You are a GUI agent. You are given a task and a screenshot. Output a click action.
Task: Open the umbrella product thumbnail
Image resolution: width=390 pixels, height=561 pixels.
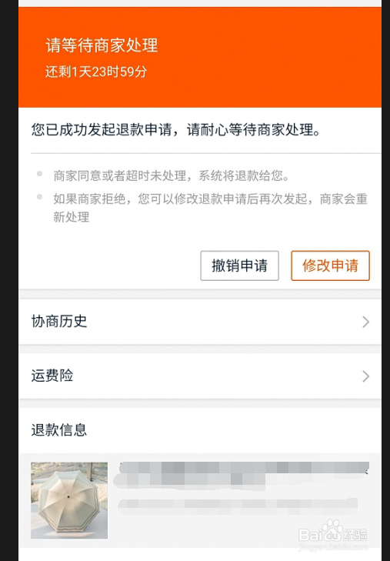click(69, 500)
